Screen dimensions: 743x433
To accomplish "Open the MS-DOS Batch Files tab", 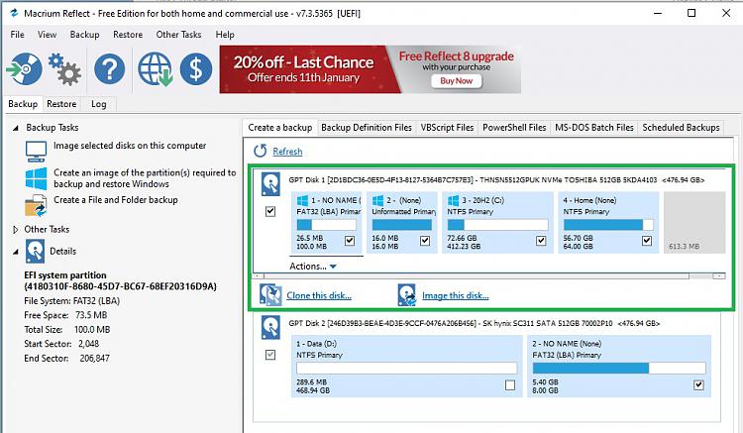I will [x=594, y=128].
